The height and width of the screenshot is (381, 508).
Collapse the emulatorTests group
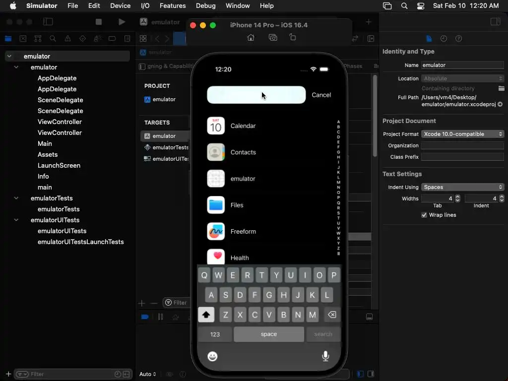[x=16, y=198]
